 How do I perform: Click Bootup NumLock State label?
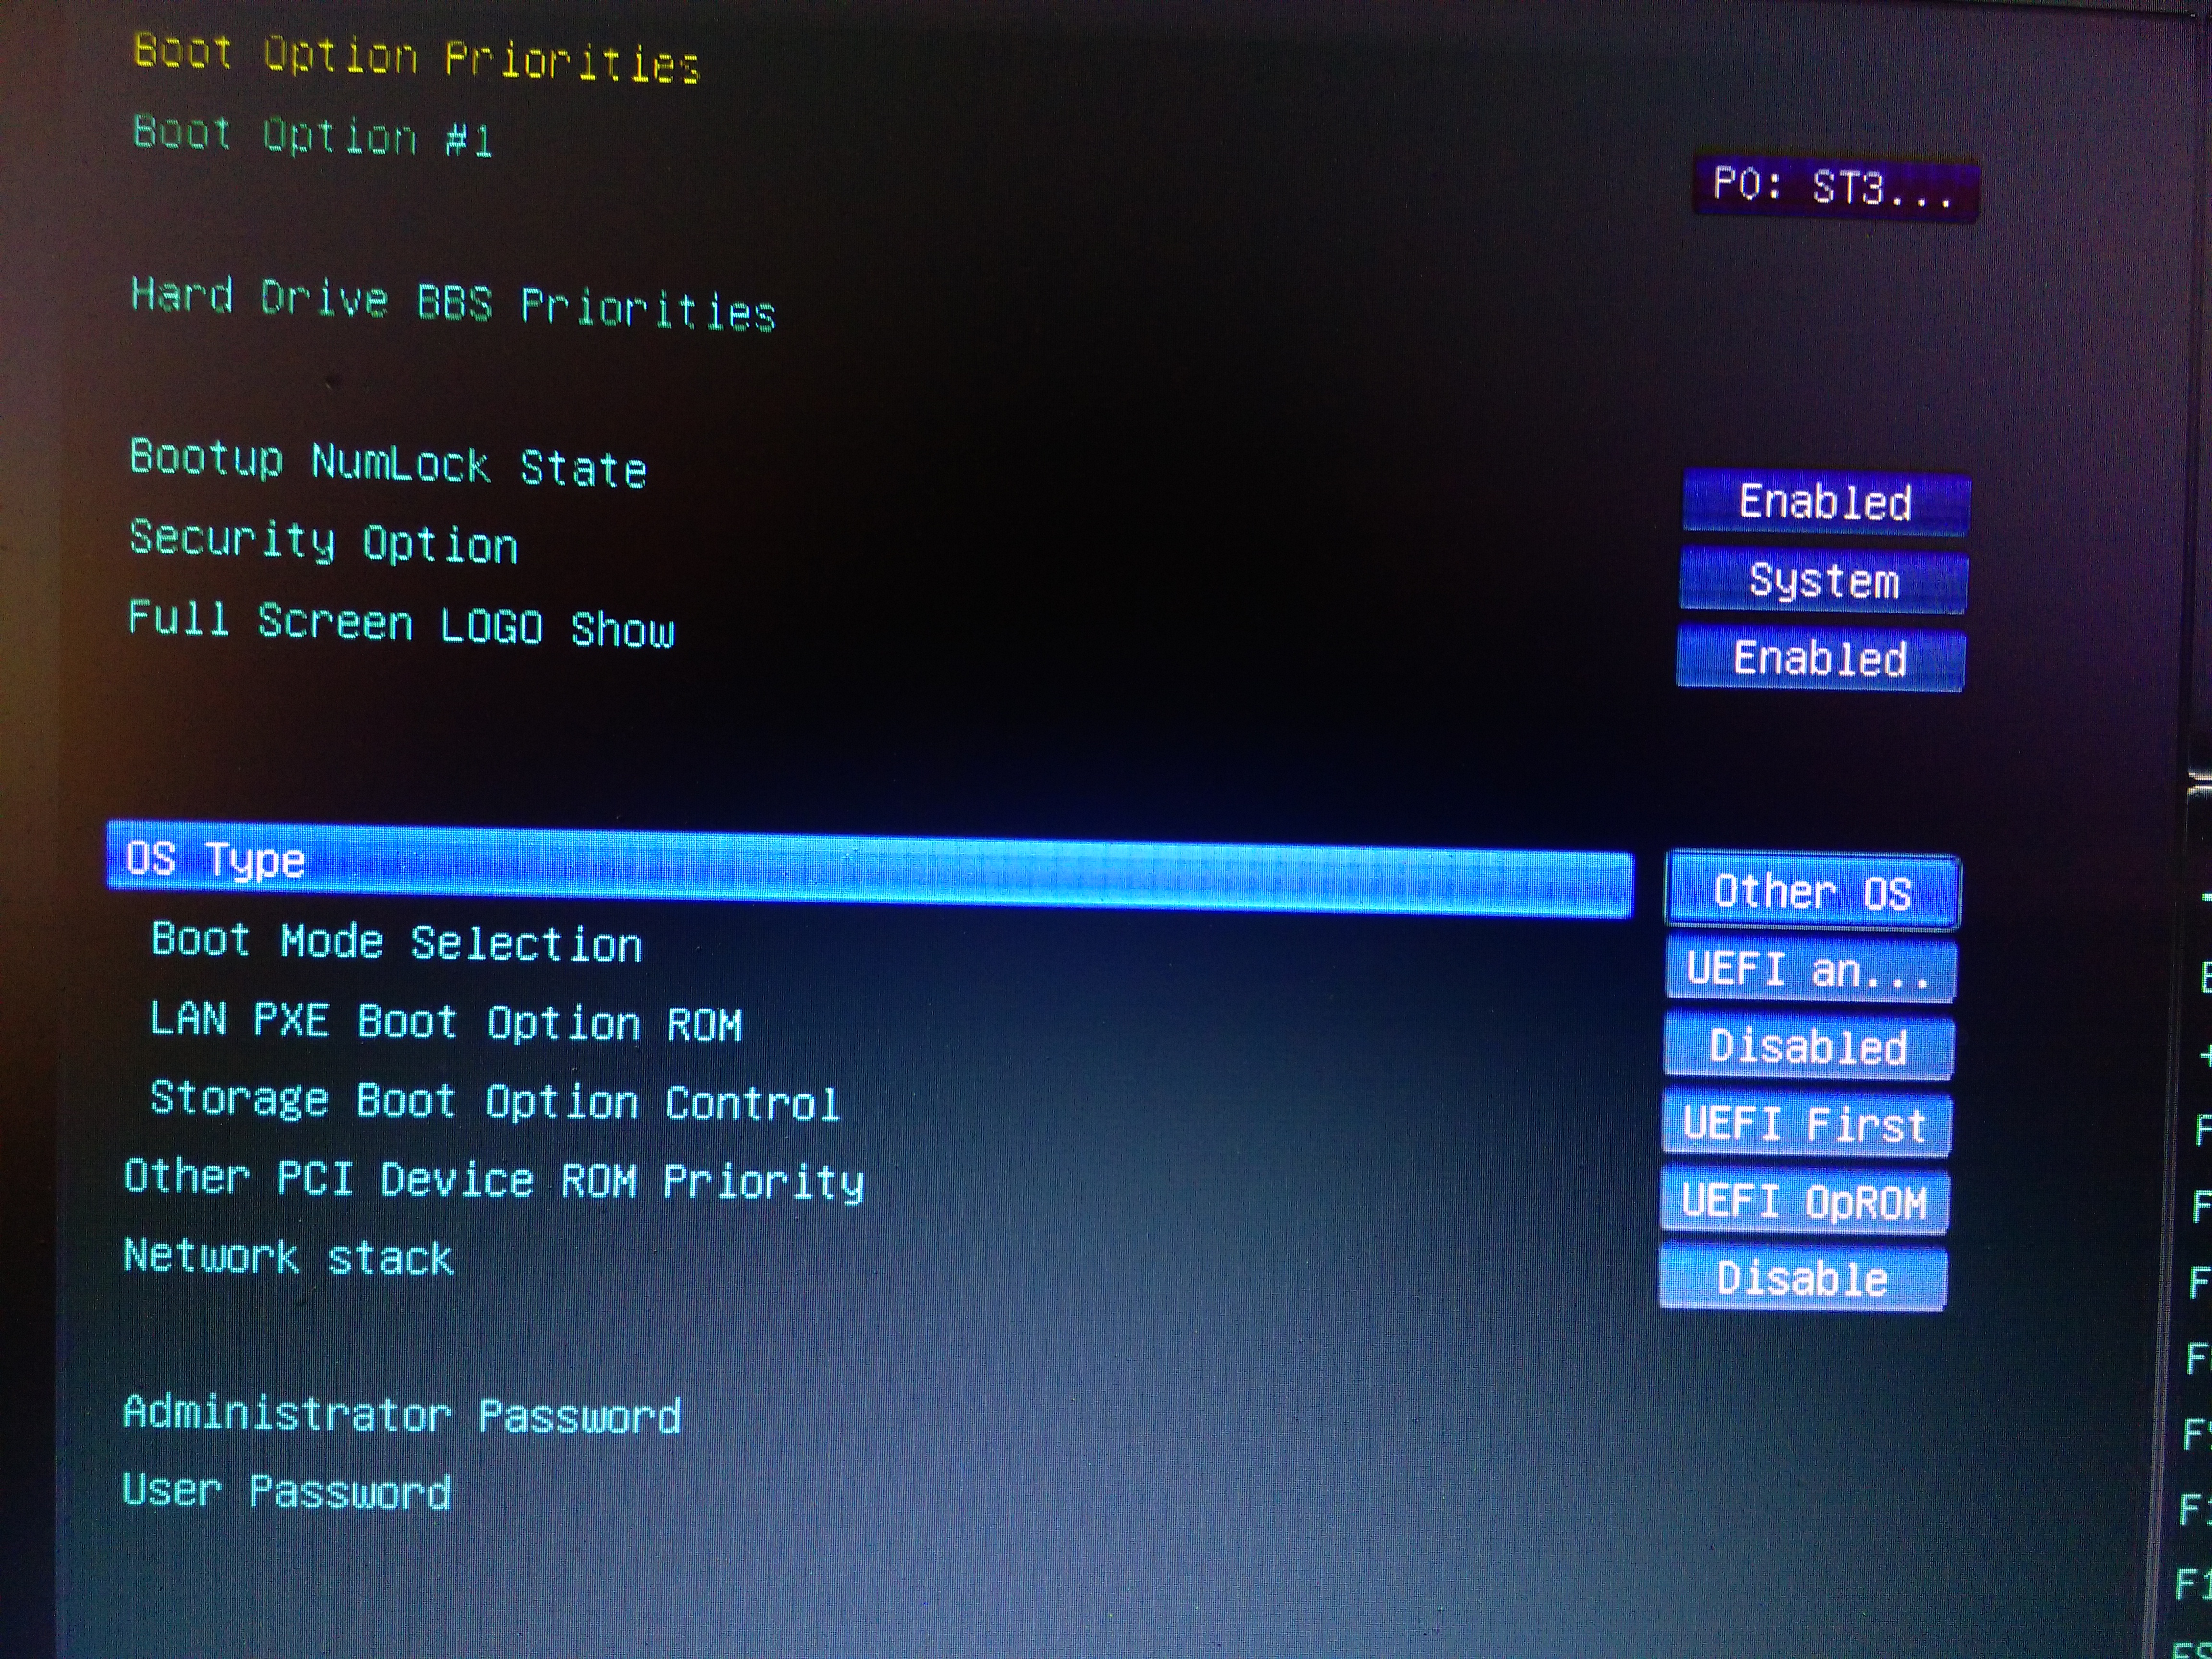pos(388,464)
